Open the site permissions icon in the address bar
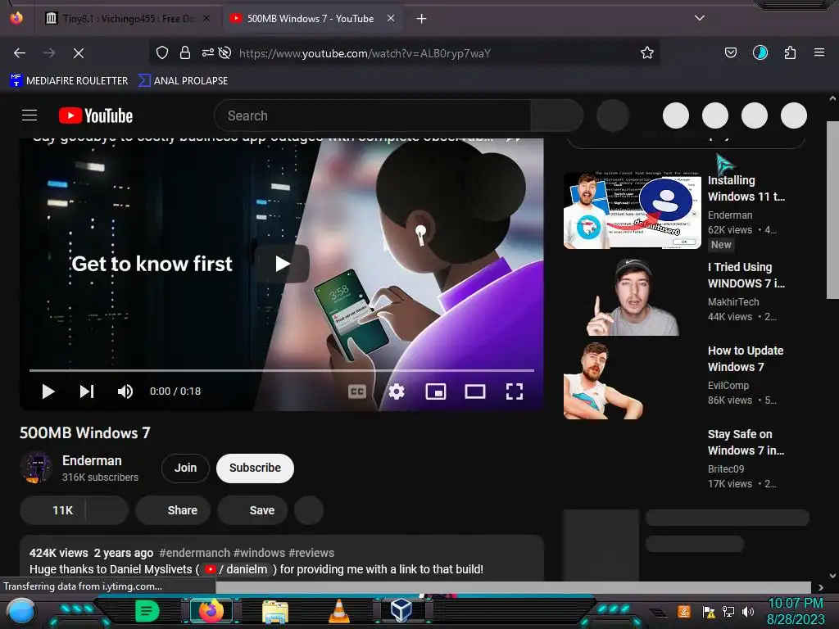This screenshot has width=839, height=629. 207,52
